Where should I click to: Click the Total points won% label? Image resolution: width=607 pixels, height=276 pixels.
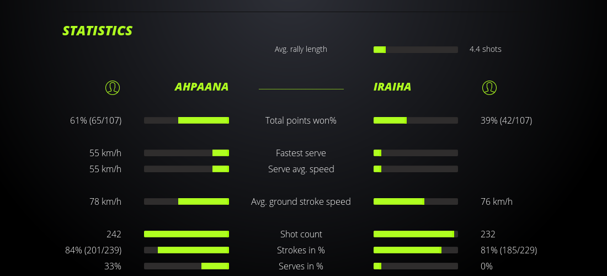pos(301,120)
